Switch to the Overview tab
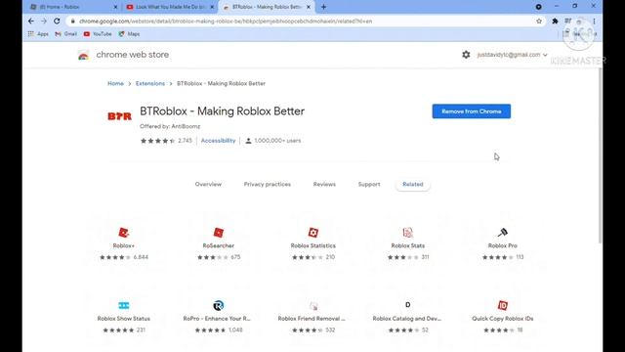The image size is (625, 352). (x=208, y=184)
